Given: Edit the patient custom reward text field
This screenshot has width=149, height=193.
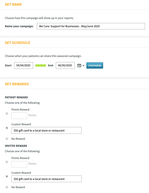Looking at the screenshot, I should point(46,130).
